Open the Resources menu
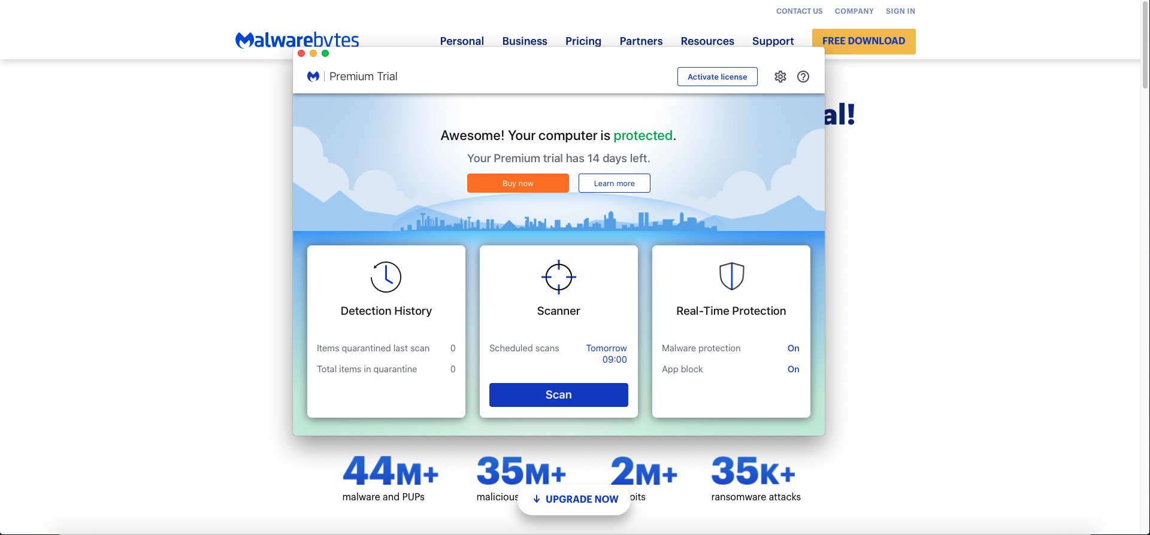This screenshot has height=535, width=1150. pyautogui.click(x=707, y=41)
